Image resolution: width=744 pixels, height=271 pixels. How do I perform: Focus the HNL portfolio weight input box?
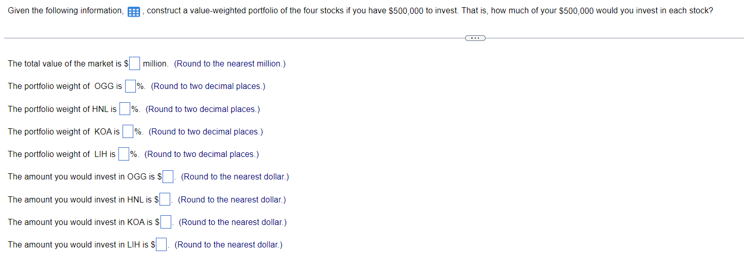click(125, 109)
